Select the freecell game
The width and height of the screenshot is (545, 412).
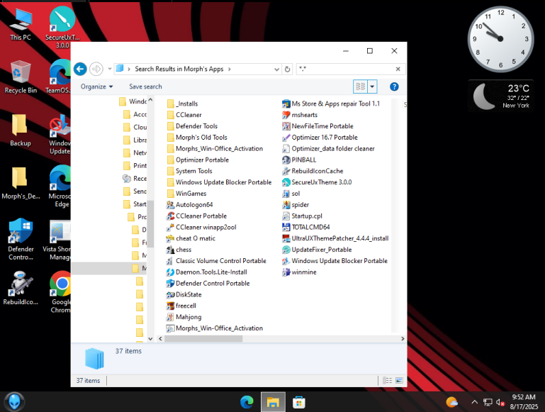click(181, 306)
